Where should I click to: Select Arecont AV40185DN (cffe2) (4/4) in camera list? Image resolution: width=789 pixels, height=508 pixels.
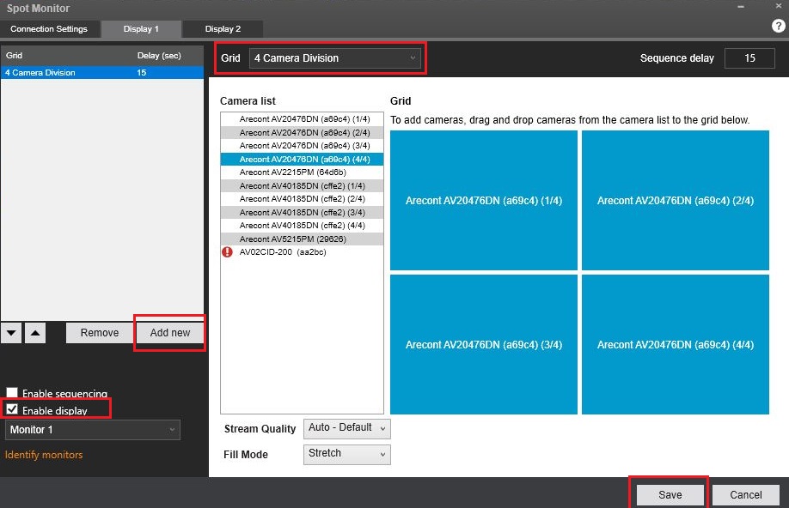302,226
